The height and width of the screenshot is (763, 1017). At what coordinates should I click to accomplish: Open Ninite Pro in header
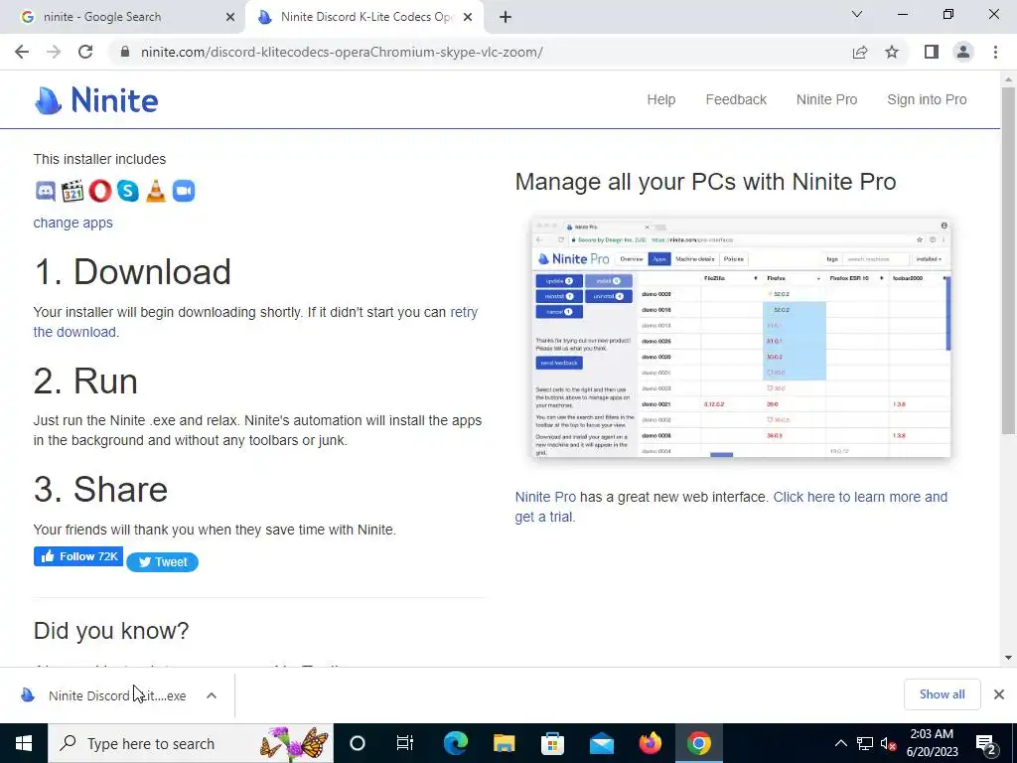(x=826, y=99)
